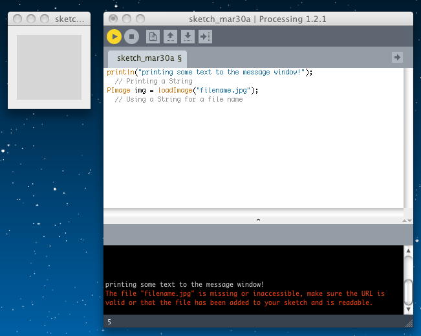
Task: Click the console scrollbar down arrow
Action: pyautogui.click(x=408, y=309)
